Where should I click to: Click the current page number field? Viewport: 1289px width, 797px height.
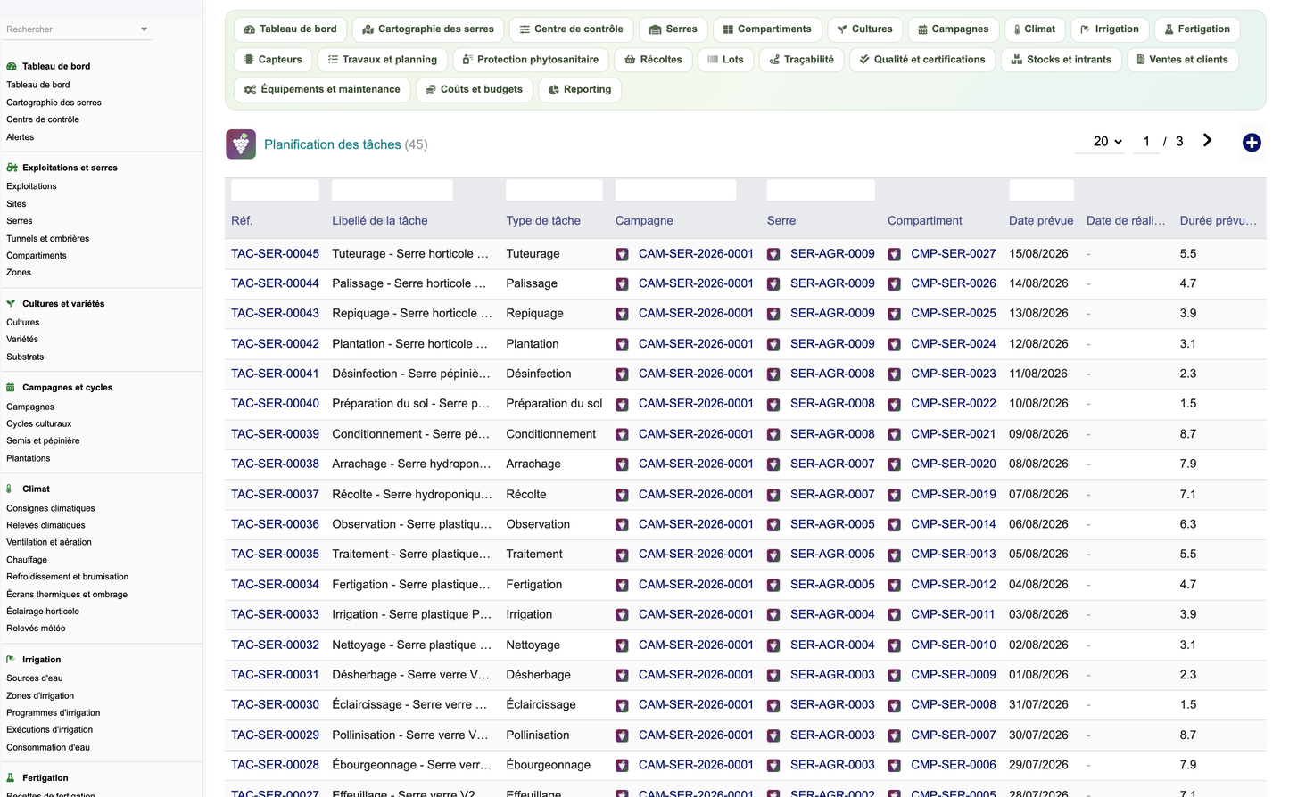click(x=1146, y=141)
